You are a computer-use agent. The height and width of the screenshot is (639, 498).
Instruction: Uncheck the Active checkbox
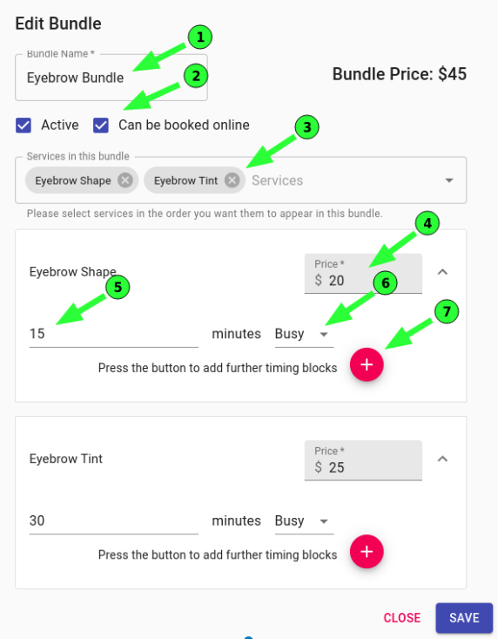click(x=24, y=126)
